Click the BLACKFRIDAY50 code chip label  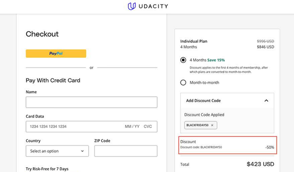coord(197,125)
